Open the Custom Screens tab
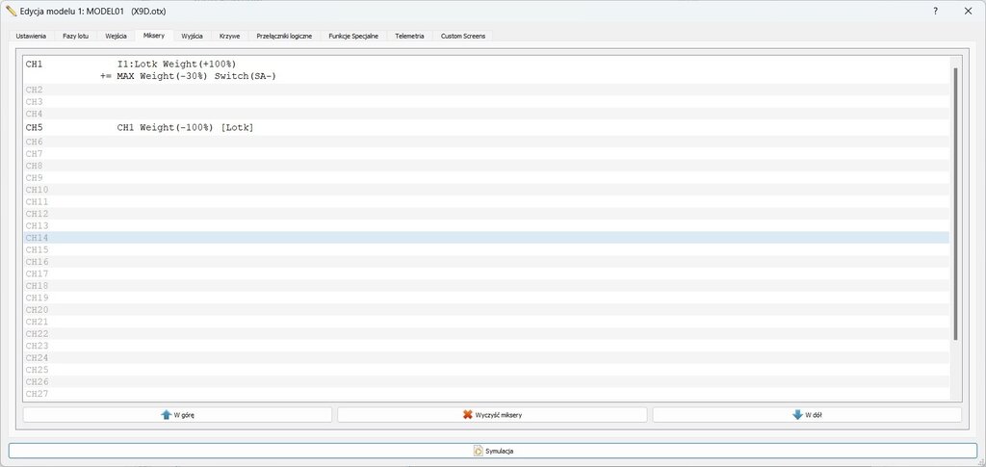Viewport: 986px width, 467px height. [463, 36]
